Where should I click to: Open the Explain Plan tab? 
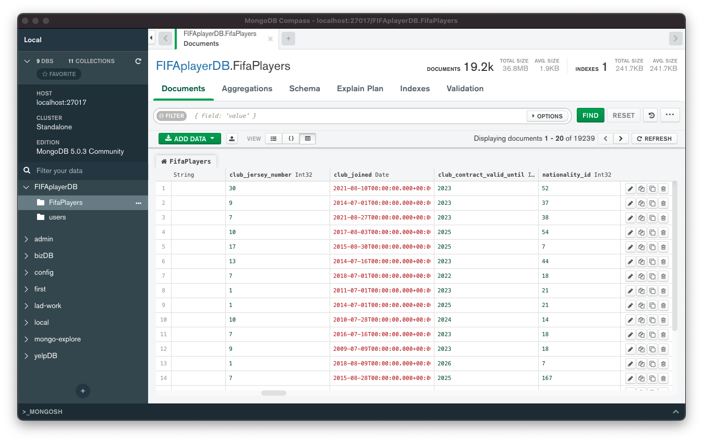click(x=360, y=89)
